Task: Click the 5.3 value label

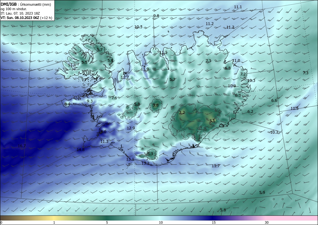Action: [x=150, y=154]
